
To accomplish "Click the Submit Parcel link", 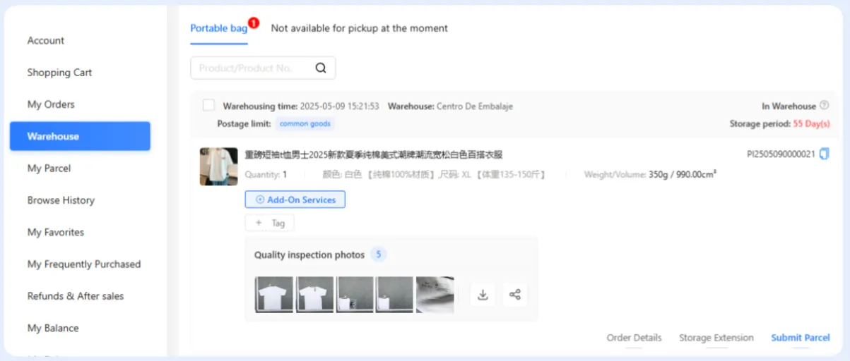I will point(800,338).
